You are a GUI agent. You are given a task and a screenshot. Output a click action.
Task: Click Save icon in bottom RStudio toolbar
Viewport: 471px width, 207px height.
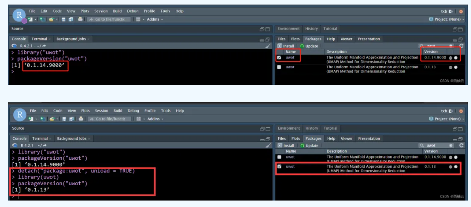(64, 119)
